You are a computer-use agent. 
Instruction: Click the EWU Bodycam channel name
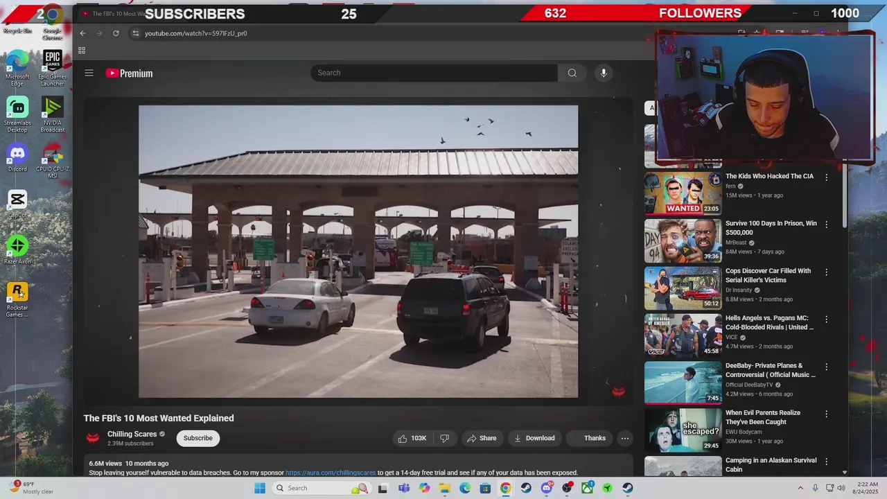(x=743, y=432)
